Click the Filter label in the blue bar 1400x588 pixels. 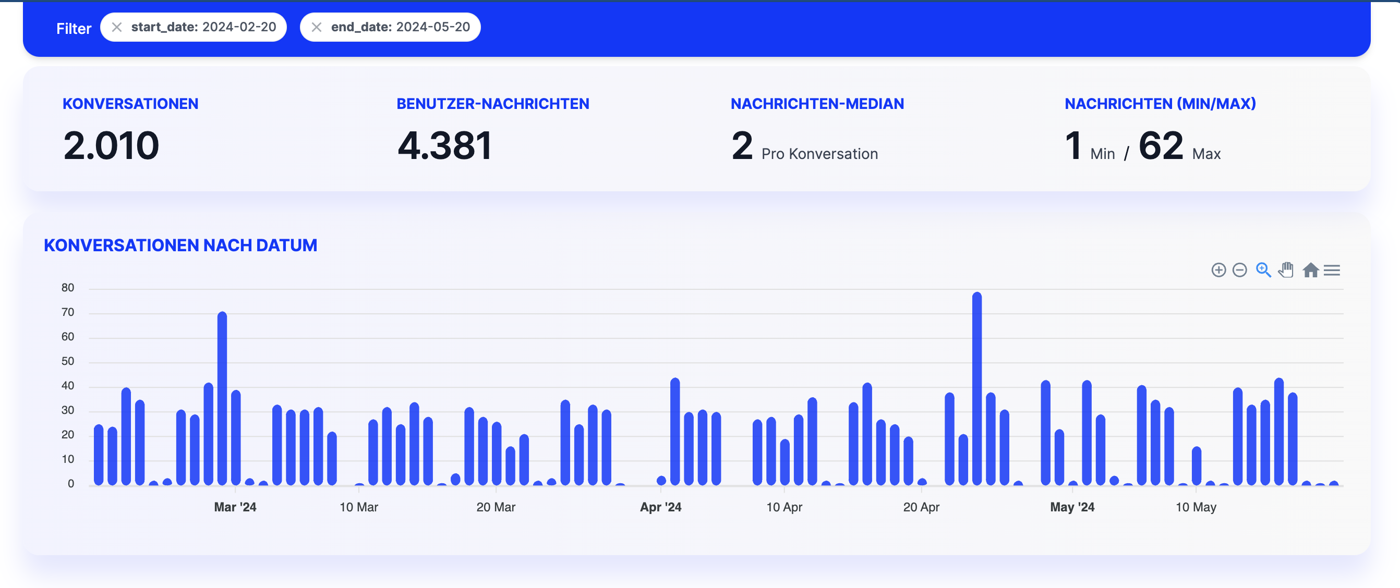click(x=74, y=28)
